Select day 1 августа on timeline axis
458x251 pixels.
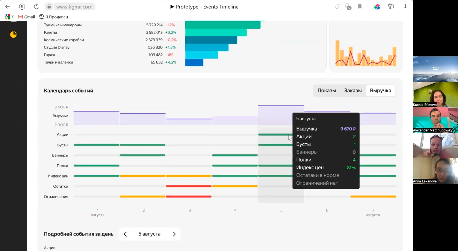click(98, 212)
